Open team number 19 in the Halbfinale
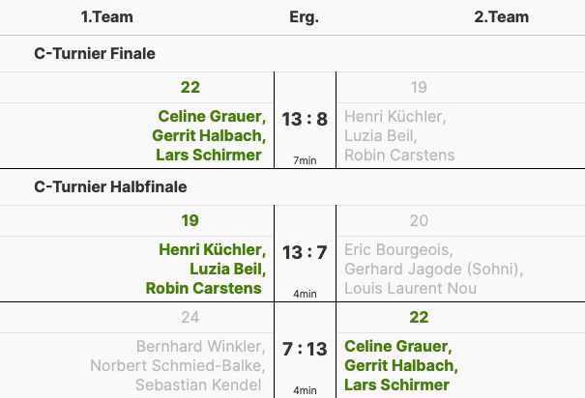 click(x=190, y=220)
